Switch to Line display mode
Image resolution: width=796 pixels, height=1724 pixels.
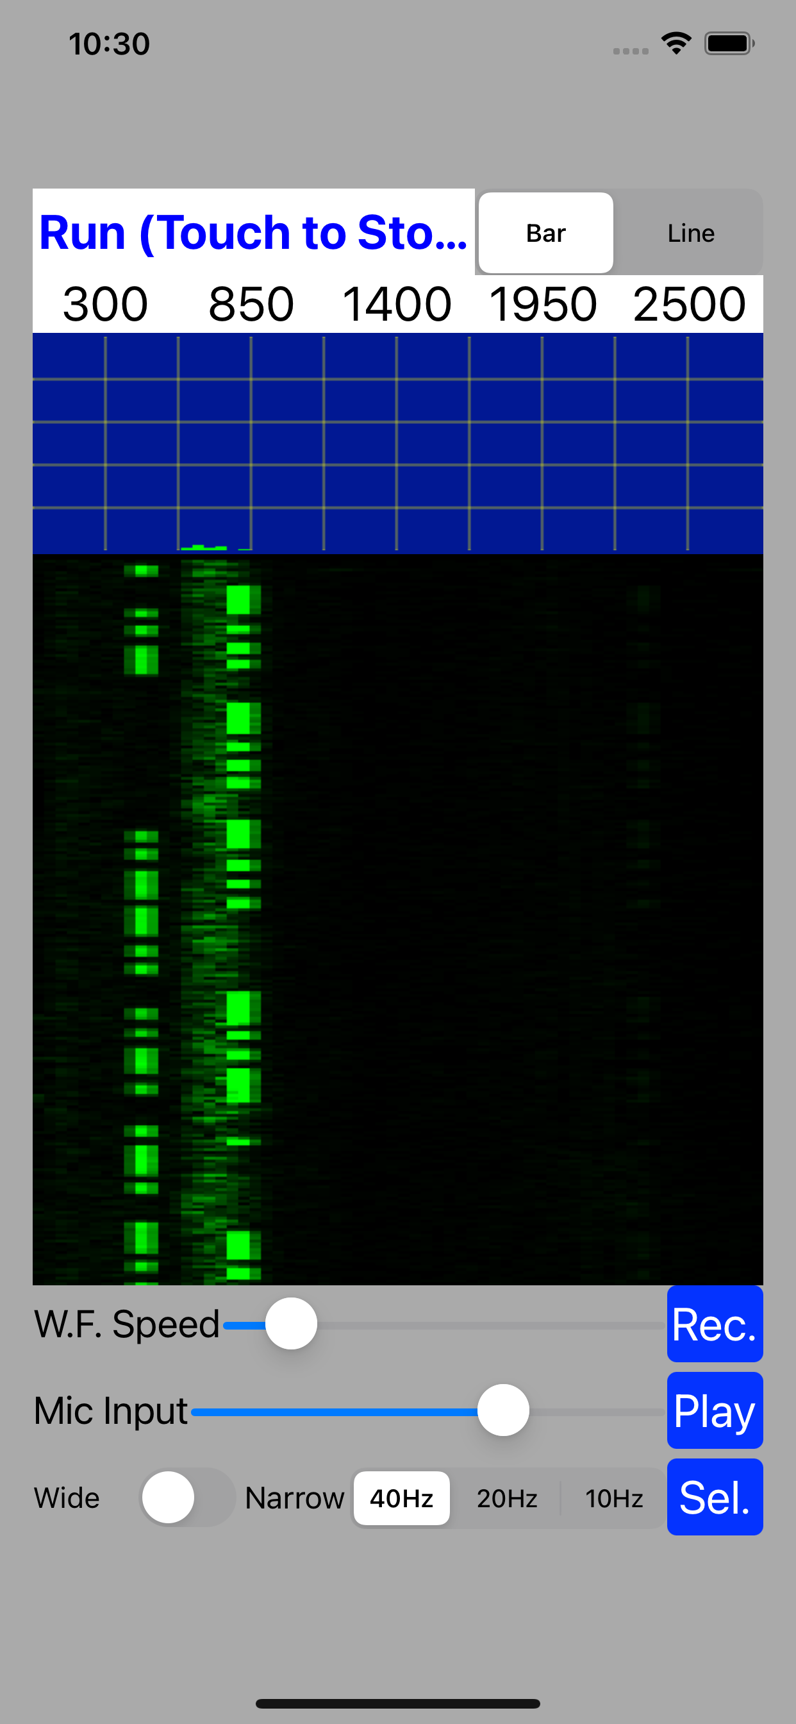pyautogui.click(x=690, y=233)
